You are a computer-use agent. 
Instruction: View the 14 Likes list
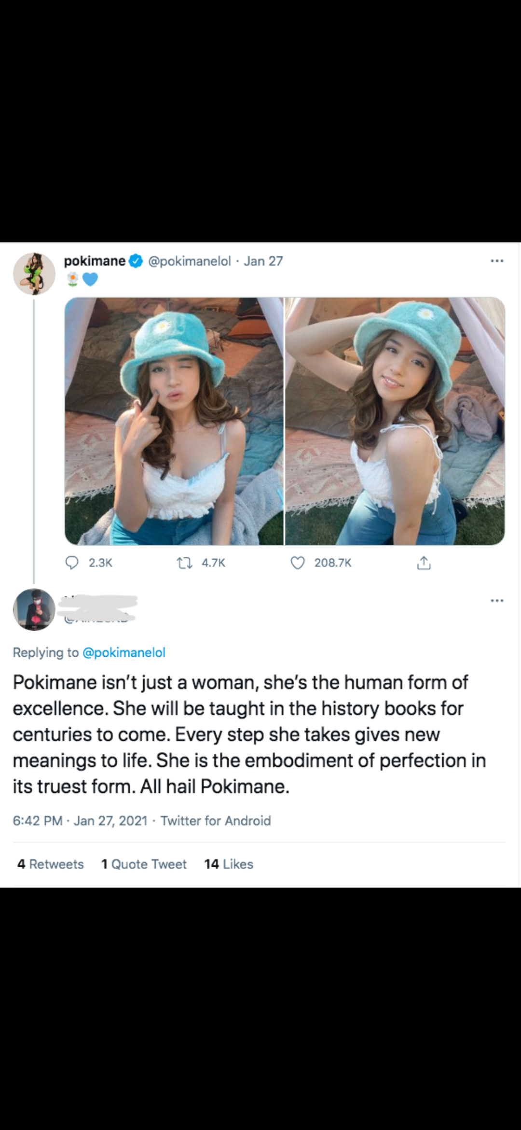click(229, 864)
